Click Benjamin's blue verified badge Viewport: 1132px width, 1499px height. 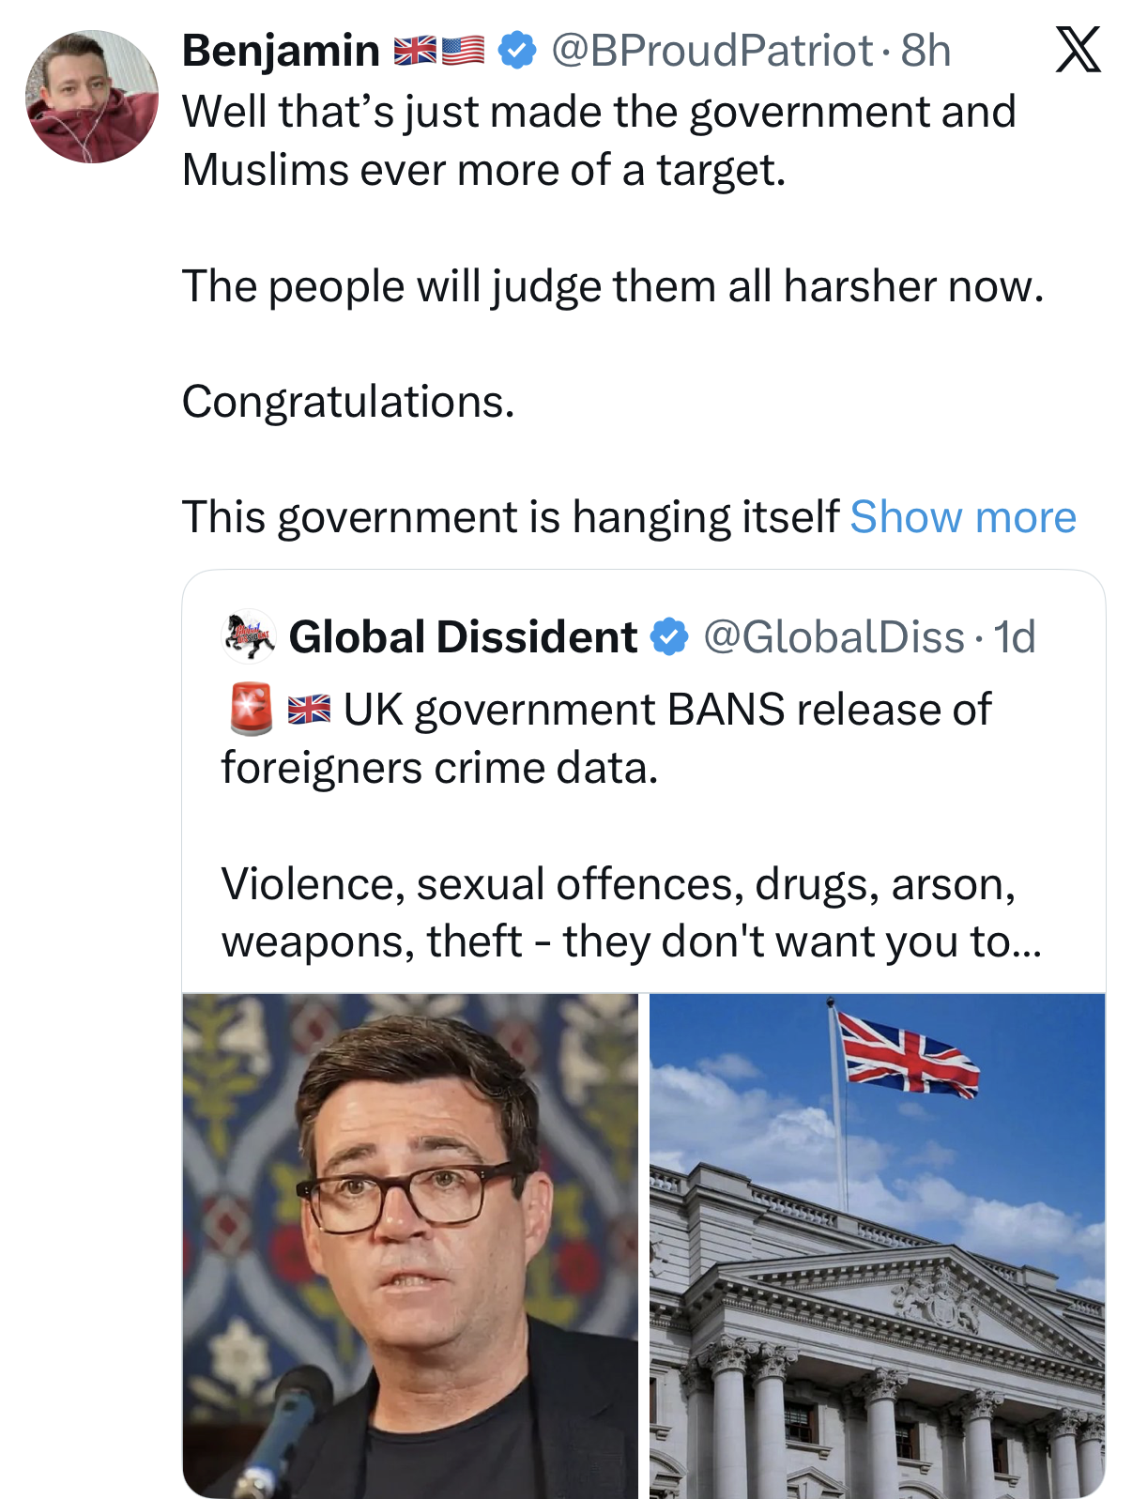pos(516,50)
